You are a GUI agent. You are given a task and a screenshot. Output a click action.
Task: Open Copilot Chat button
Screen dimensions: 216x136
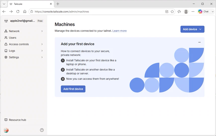click(x=203, y=12)
